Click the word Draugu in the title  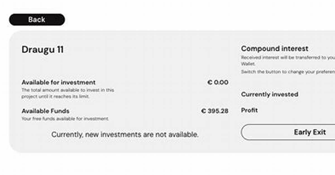point(36,50)
